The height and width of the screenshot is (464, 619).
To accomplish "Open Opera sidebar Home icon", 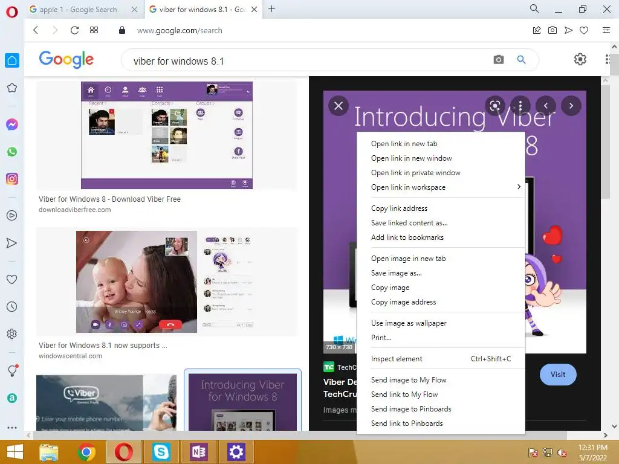I will click(x=12, y=60).
